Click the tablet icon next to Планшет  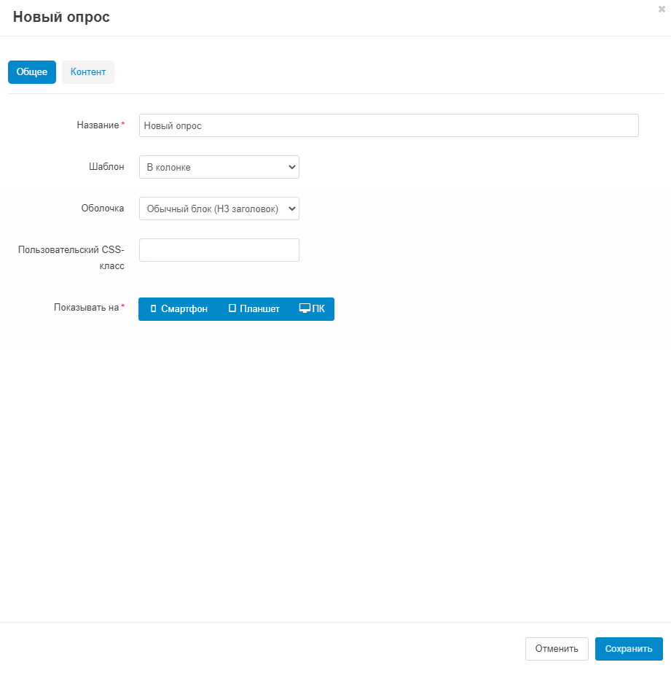(x=232, y=309)
